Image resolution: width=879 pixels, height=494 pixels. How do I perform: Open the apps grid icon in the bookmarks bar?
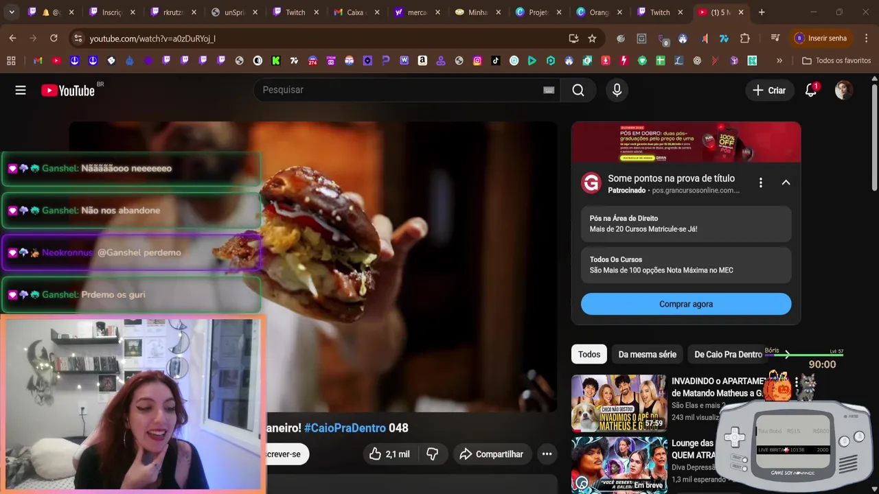(11, 60)
